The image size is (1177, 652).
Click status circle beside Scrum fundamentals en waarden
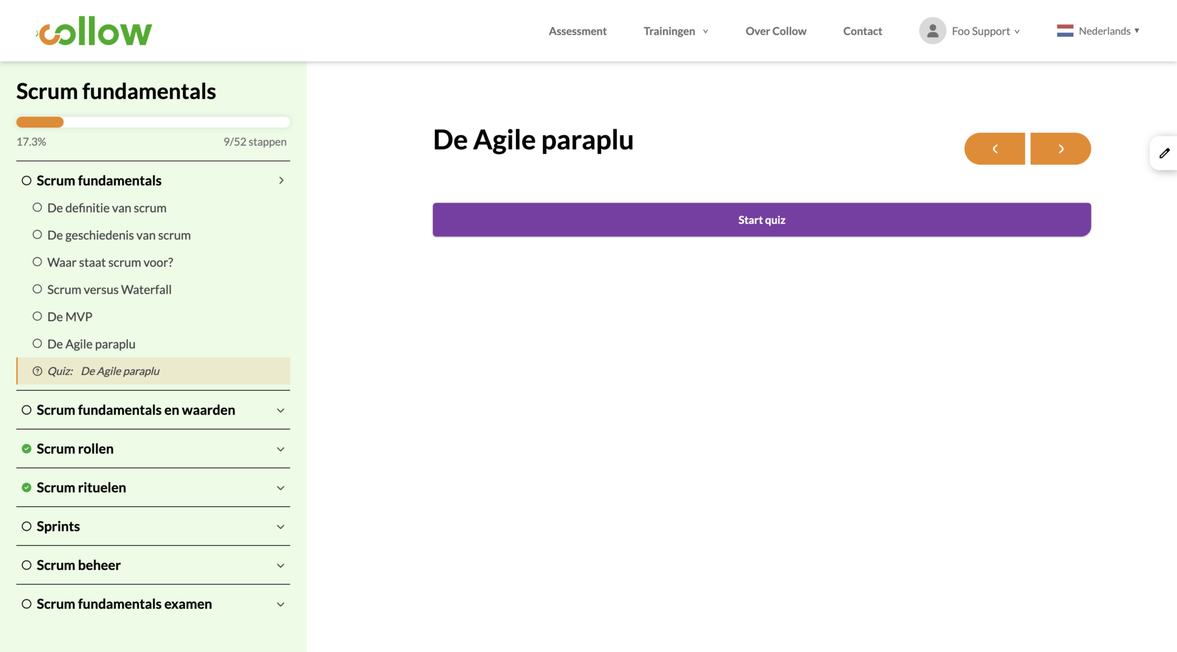26,410
